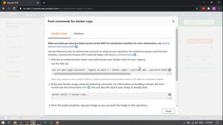Click the docker build -t docker-repo text
This screenshot has height=125, width=223.
click(x=70, y=94)
